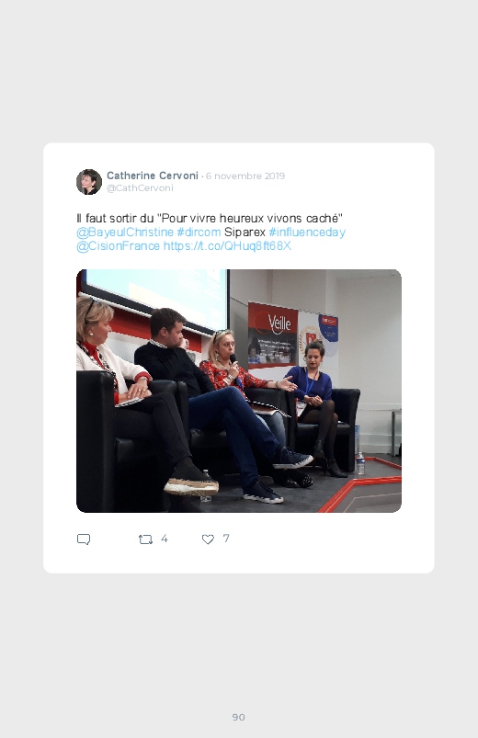Click the @CathCervoni handle

click(x=140, y=187)
